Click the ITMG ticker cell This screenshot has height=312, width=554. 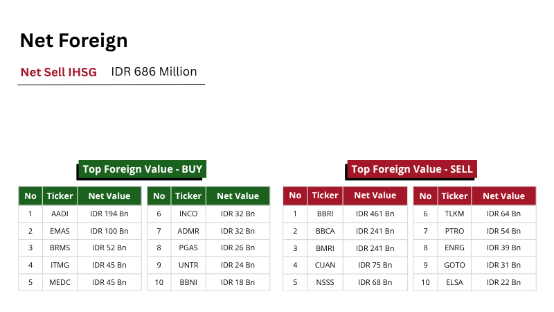(60, 265)
